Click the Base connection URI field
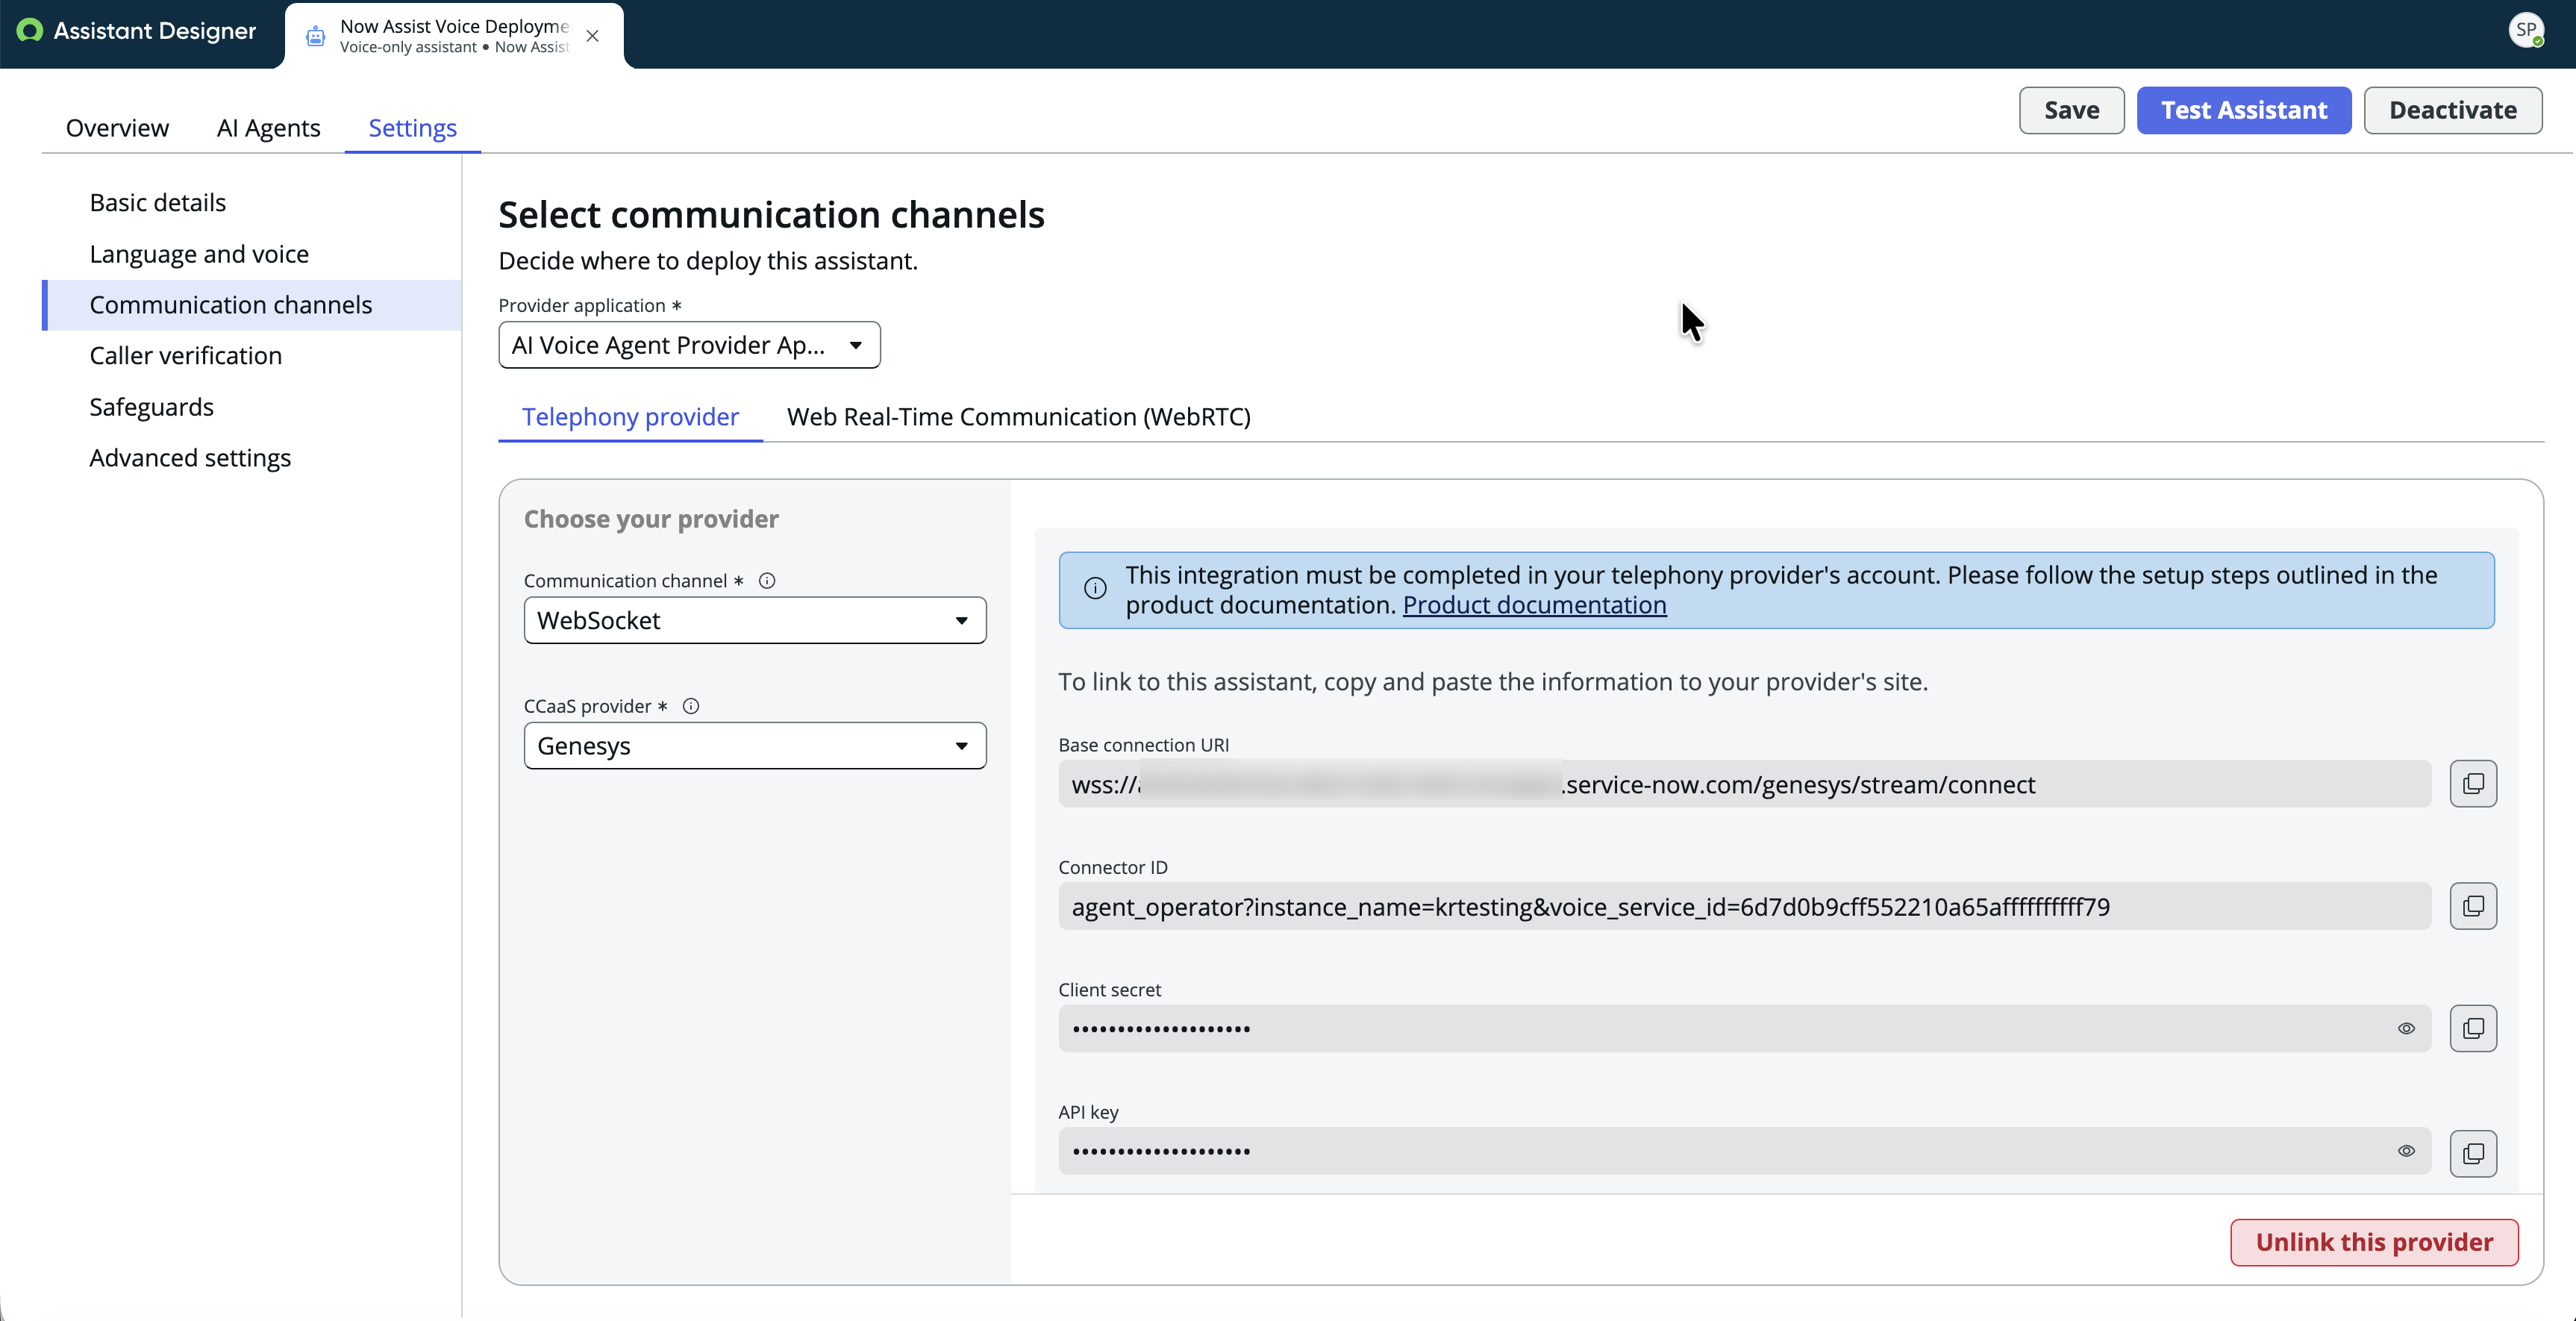This screenshot has width=2576, height=1321. tap(1745, 784)
